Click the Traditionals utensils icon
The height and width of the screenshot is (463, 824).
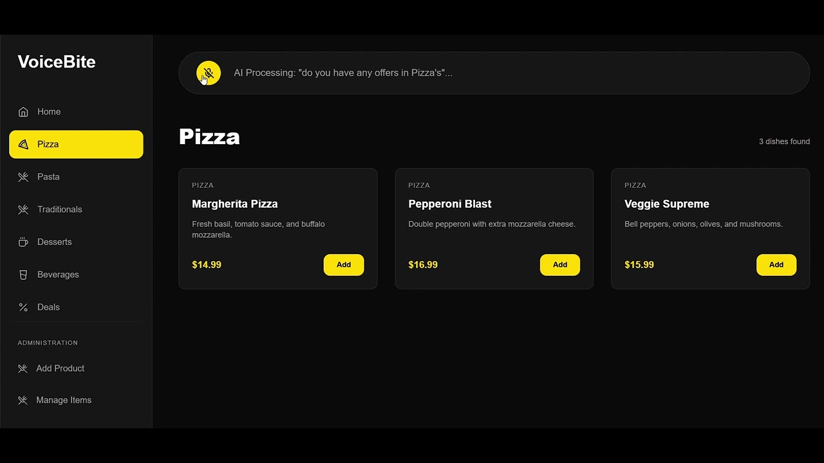(23, 210)
